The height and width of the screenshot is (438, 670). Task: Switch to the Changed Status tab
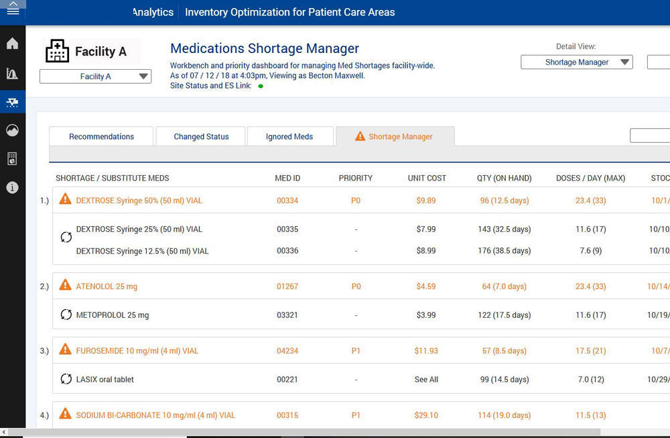click(x=201, y=136)
